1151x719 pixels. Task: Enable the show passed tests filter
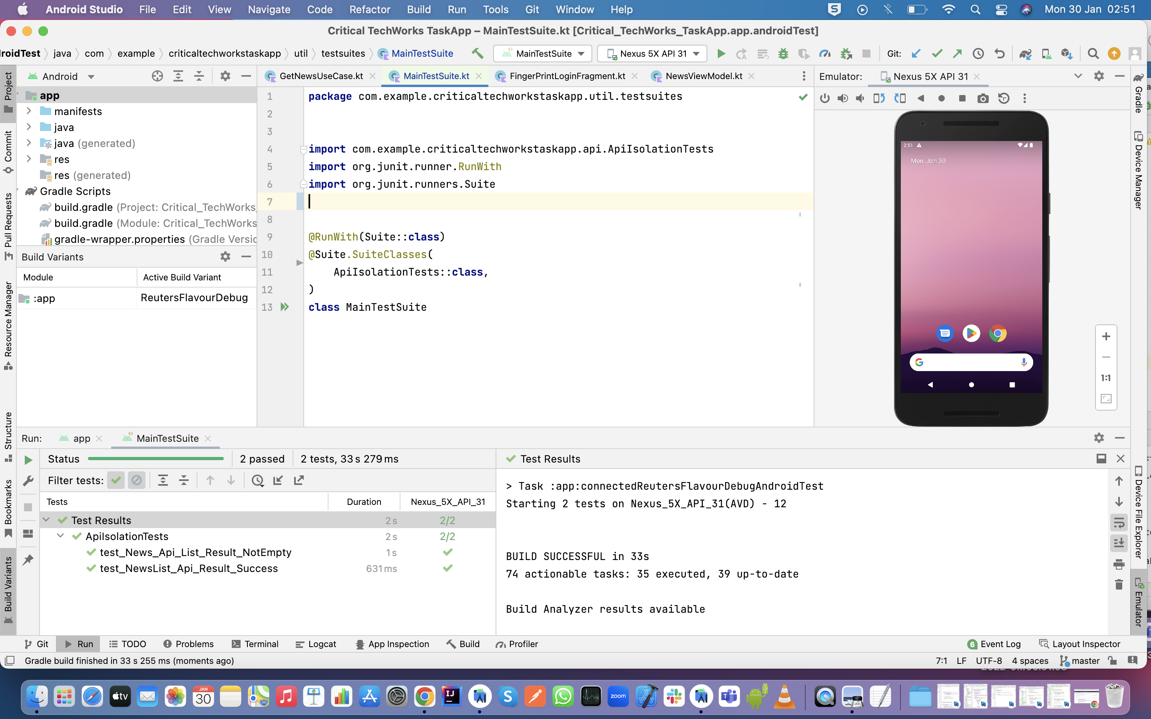115,480
